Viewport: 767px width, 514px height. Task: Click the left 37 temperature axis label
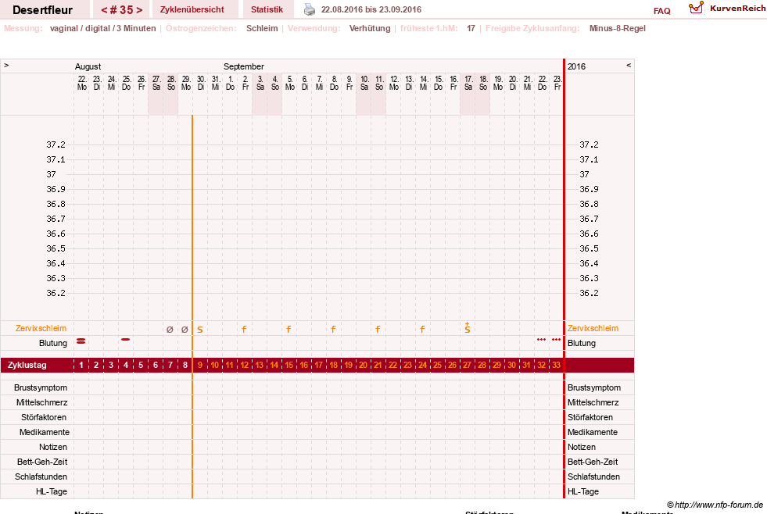click(51, 174)
